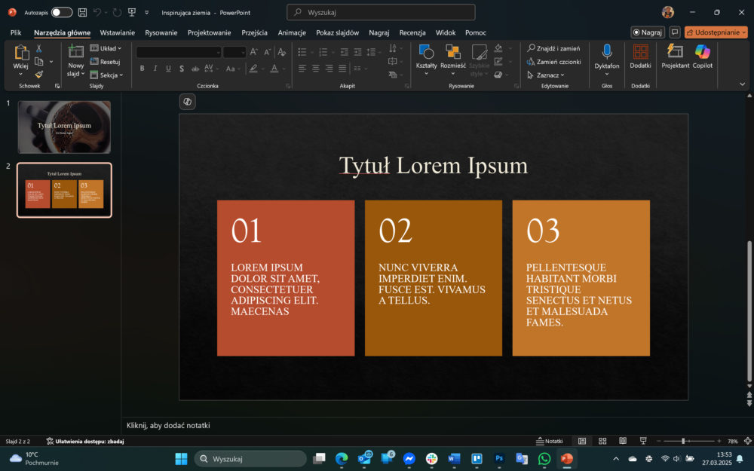Screen dimensions: 754x471
Task: Toggle text shadow
Action: tap(182, 69)
